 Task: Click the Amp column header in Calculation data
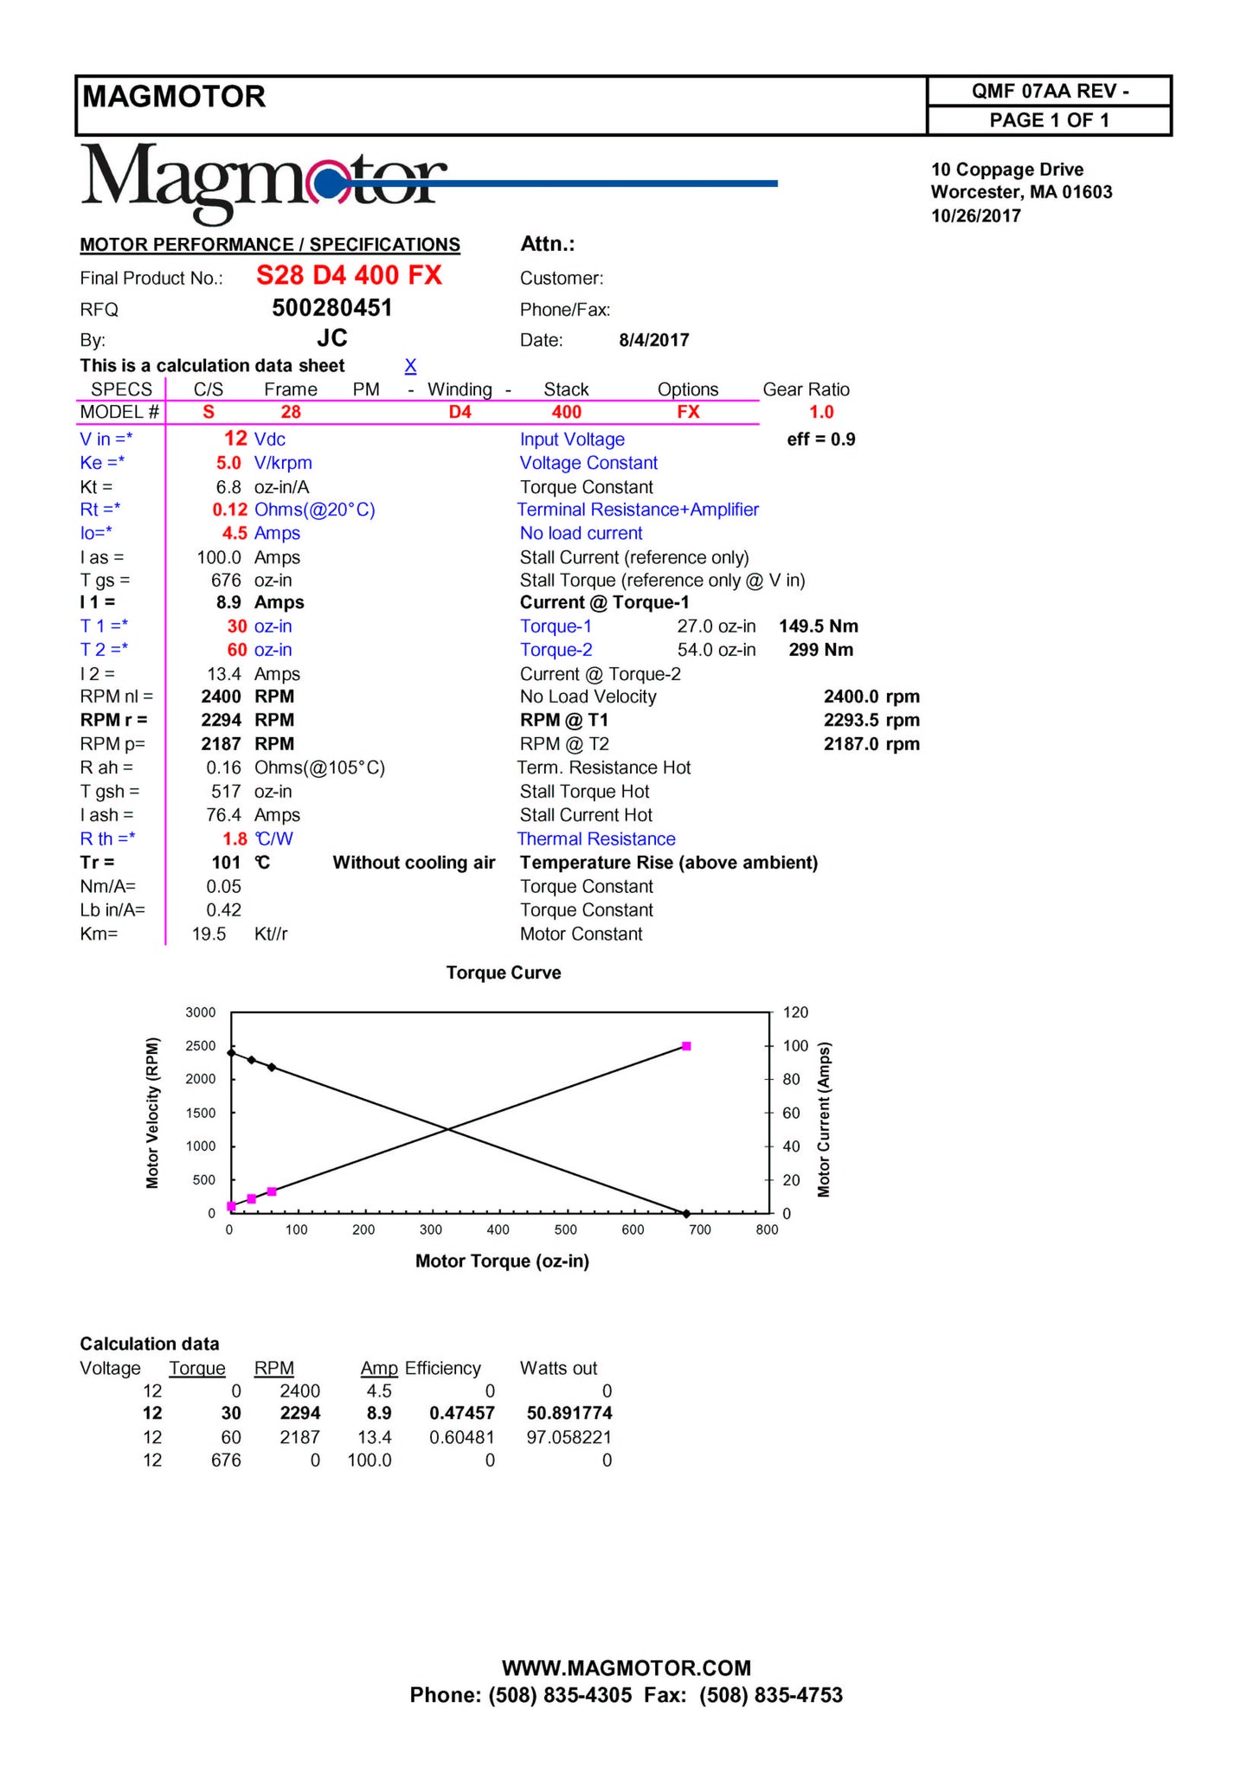(379, 1368)
